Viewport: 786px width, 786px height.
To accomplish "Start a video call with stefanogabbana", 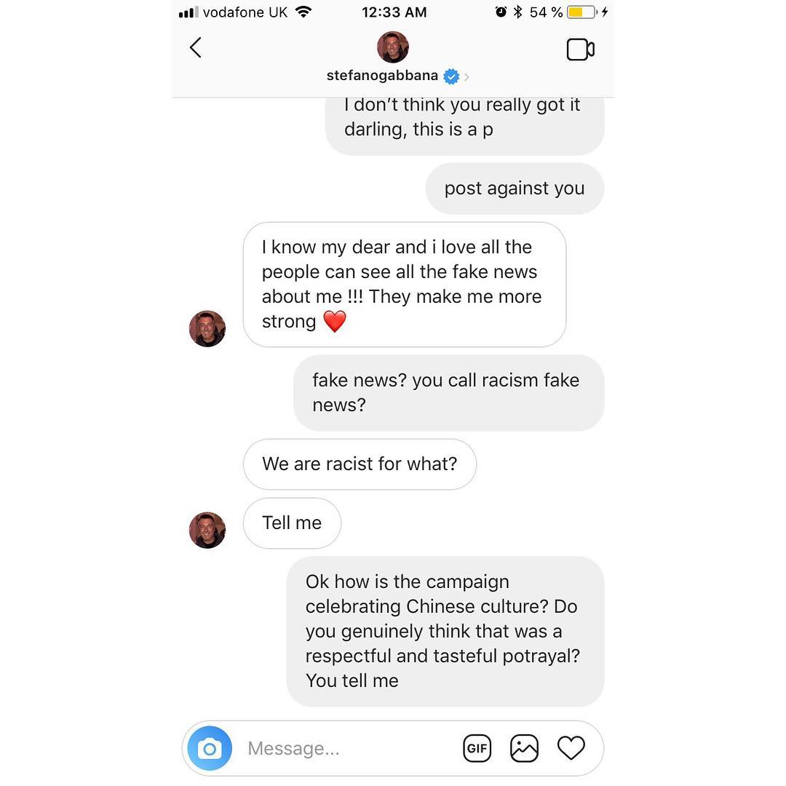I will click(581, 49).
